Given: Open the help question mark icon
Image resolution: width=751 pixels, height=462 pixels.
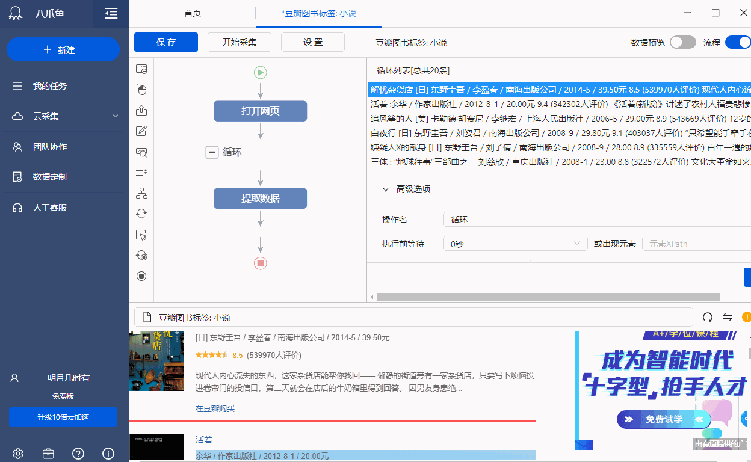Looking at the screenshot, I should tap(78, 454).
